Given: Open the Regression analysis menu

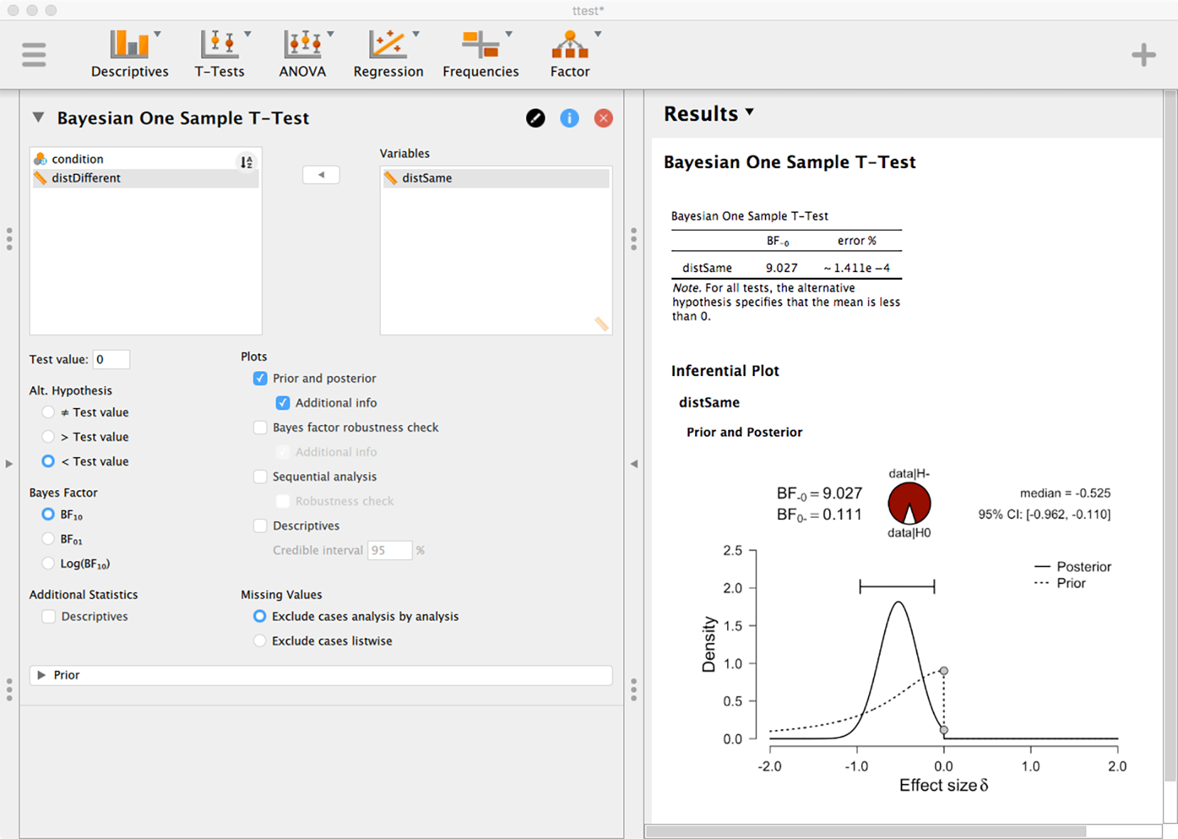Looking at the screenshot, I should pos(388,54).
